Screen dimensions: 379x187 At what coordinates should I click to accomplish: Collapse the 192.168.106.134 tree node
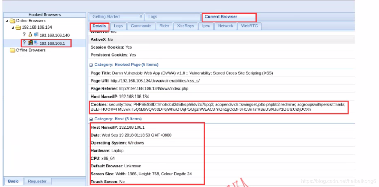(13, 28)
